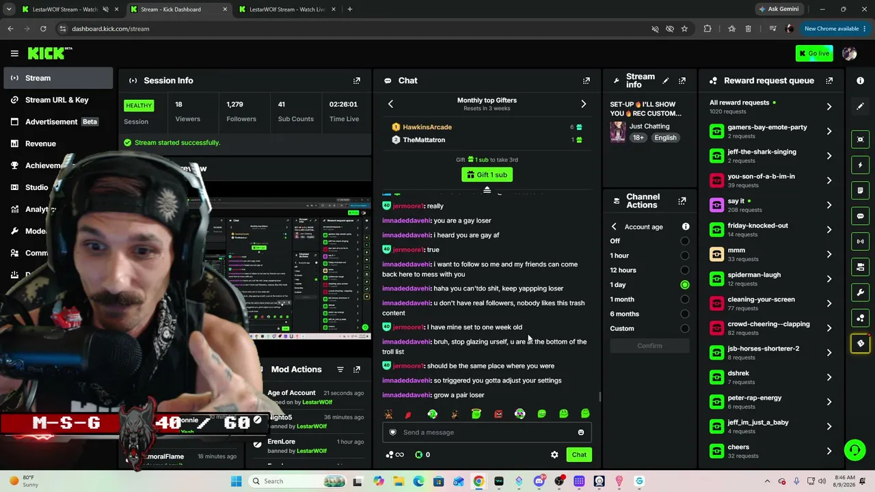Pop out the Session Info panel
The width and height of the screenshot is (875, 492).
(x=357, y=81)
